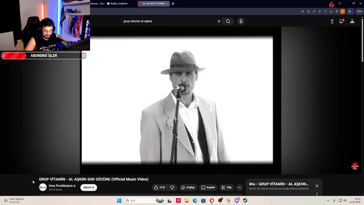Screen dimensions: 364x205
Task: Click the send/flow arrow icon in the toolbar
Action: click(320, 11)
